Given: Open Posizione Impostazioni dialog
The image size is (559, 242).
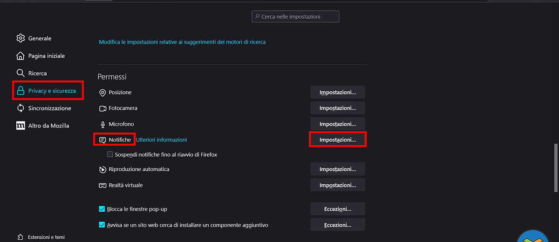Looking at the screenshot, I should point(337,93).
